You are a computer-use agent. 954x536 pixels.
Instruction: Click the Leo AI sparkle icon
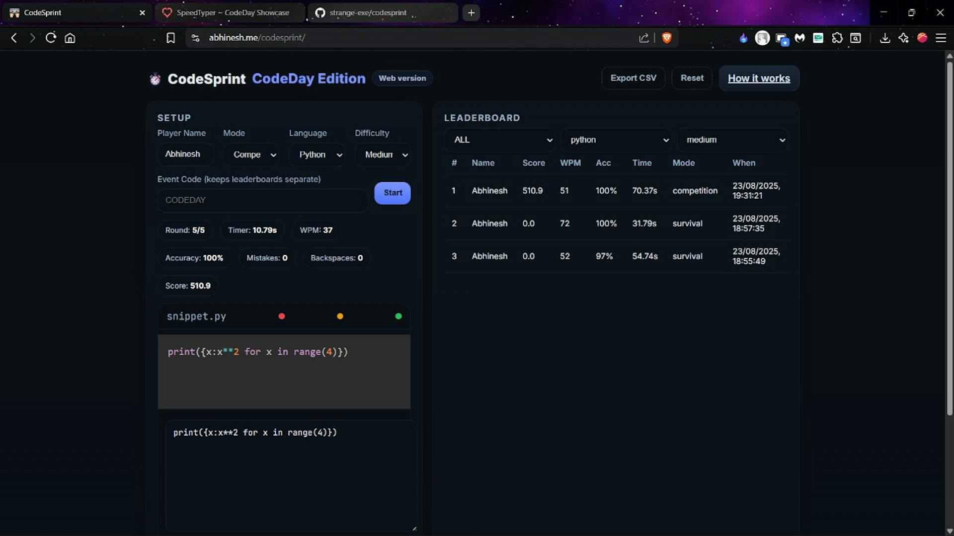pos(903,38)
